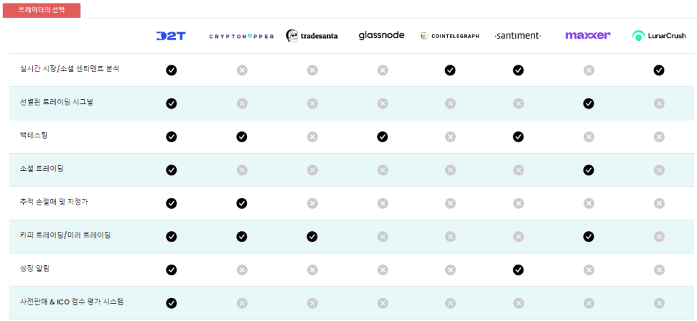
Task: Click the Cryptohopper check in 추적 손절매 및 지정가 row
Action: coord(242,203)
